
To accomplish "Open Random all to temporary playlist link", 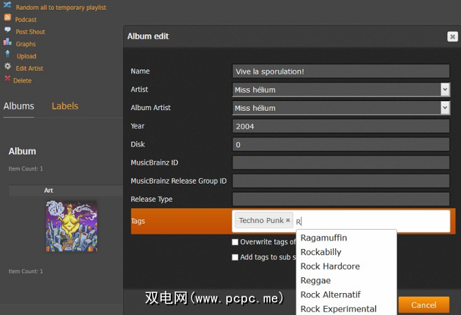I will pyautogui.click(x=61, y=8).
